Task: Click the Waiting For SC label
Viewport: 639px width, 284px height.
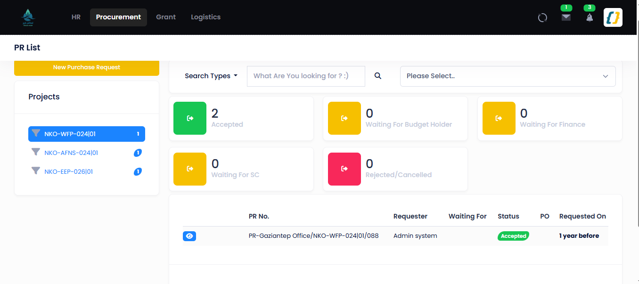Action: [235, 175]
